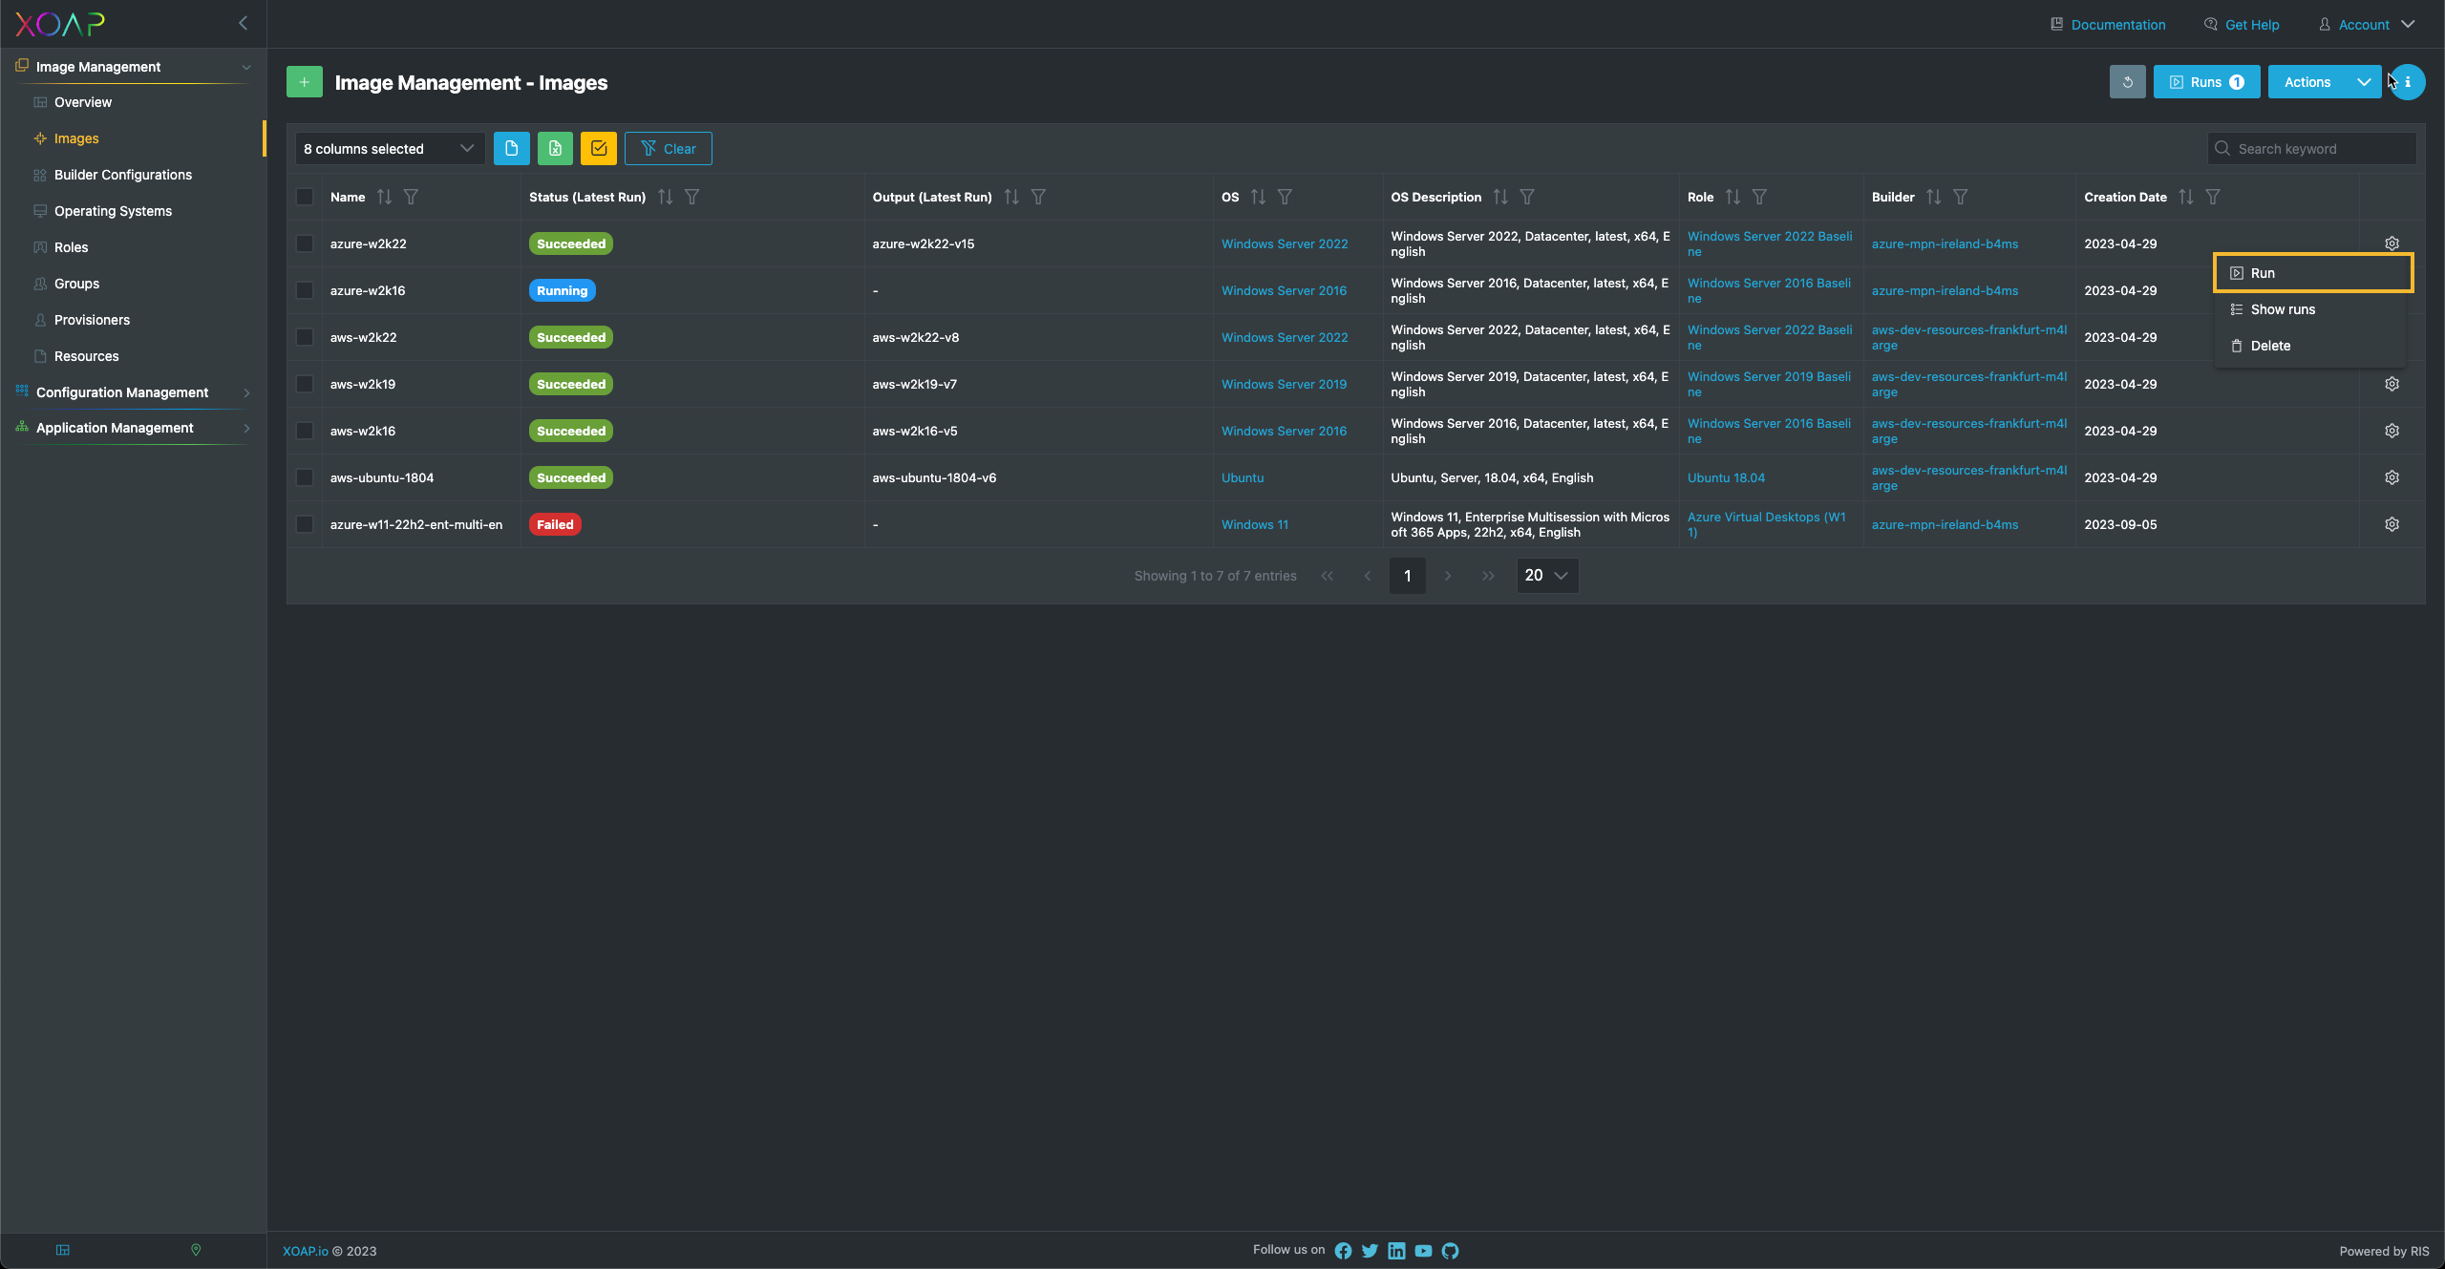This screenshot has height=1269, width=2445.
Task: Open gear menu for aws-w2k16 row
Action: pyautogui.click(x=2392, y=431)
